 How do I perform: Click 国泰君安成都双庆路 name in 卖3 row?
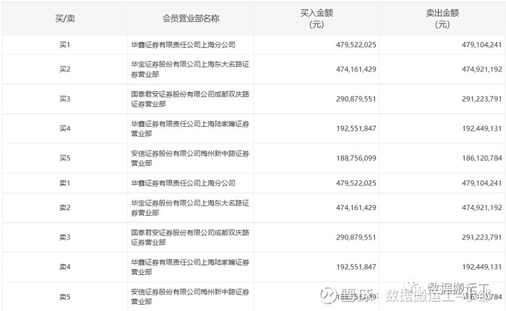[x=190, y=237]
